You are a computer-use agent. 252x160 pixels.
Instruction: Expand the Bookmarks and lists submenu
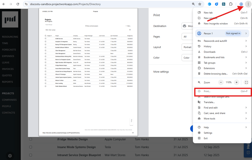222,57
